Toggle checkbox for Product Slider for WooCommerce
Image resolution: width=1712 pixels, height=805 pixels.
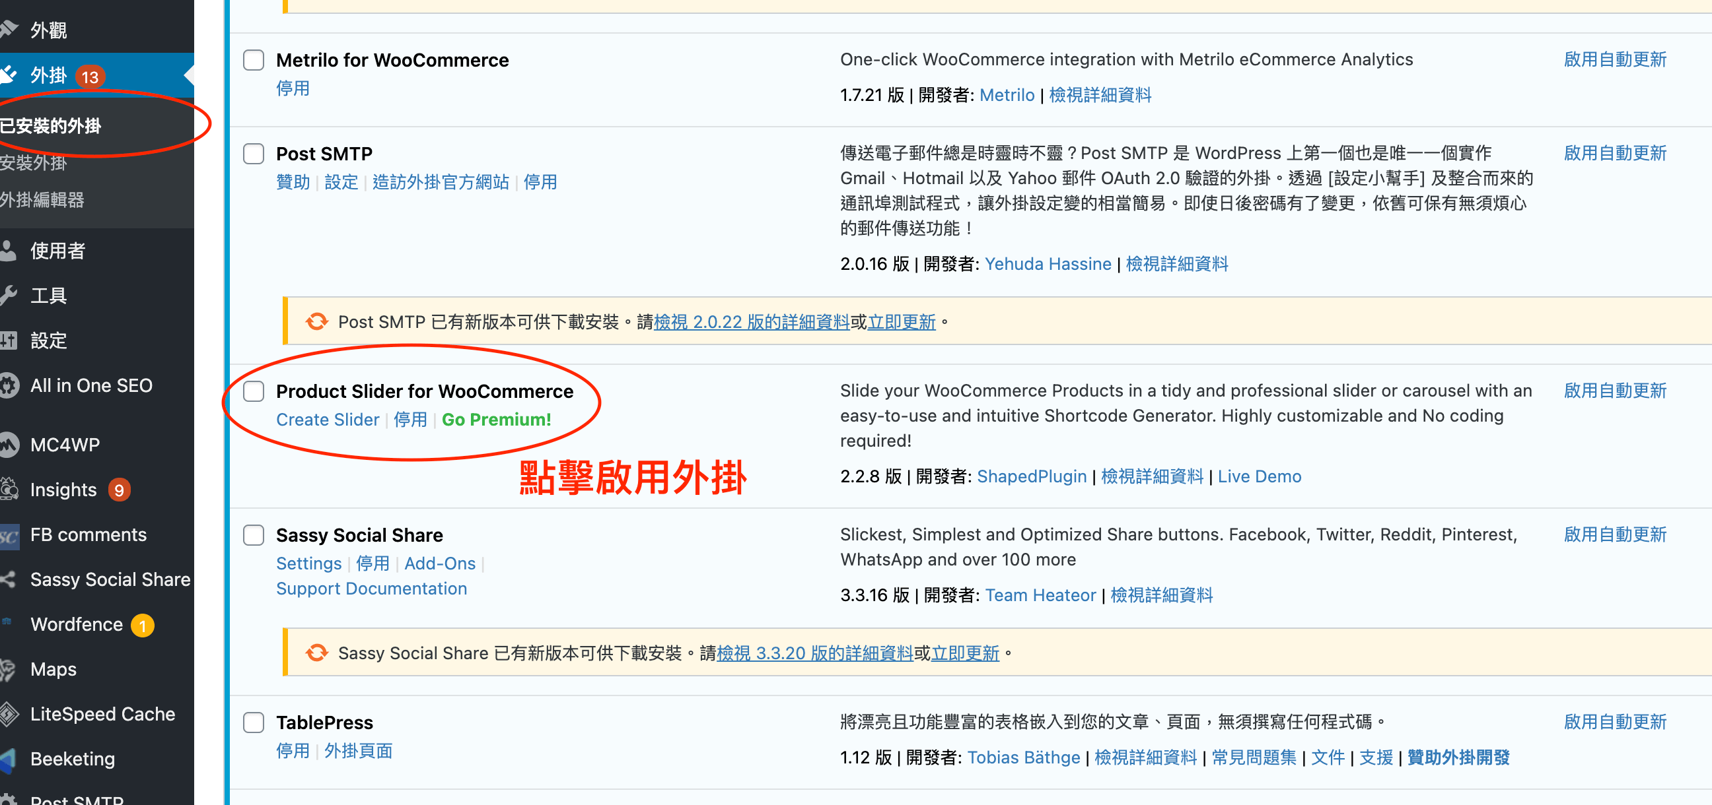tap(254, 391)
